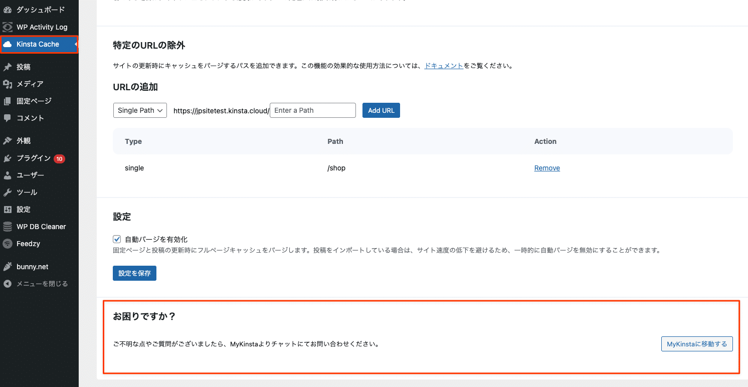Remove the /shop exclusion path
The height and width of the screenshot is (387, 748).
click(546, 168)
